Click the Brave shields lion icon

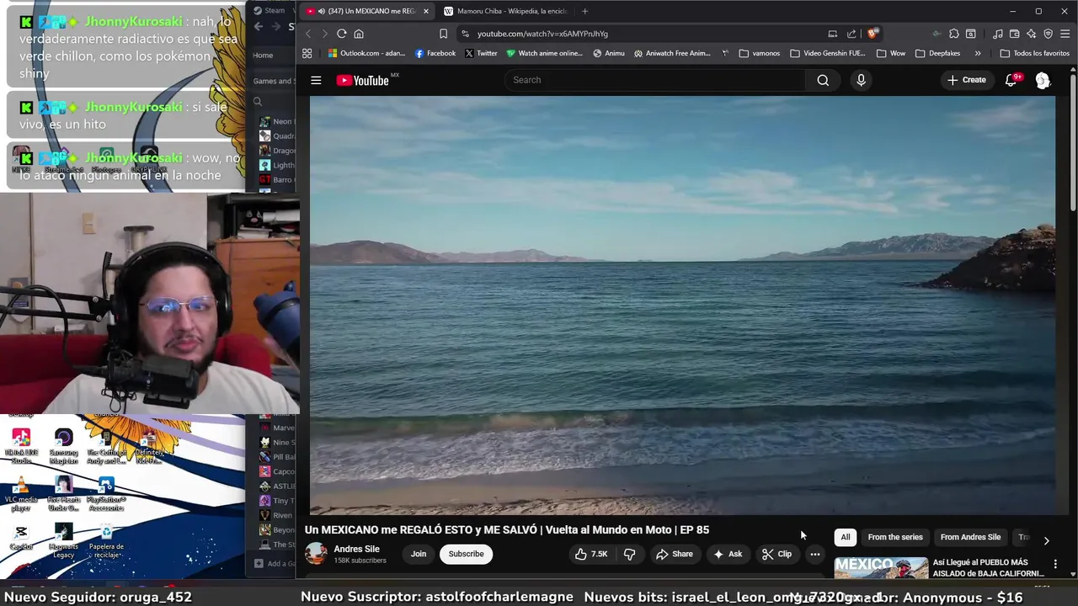pyautogui.click(x=873, y=34)
